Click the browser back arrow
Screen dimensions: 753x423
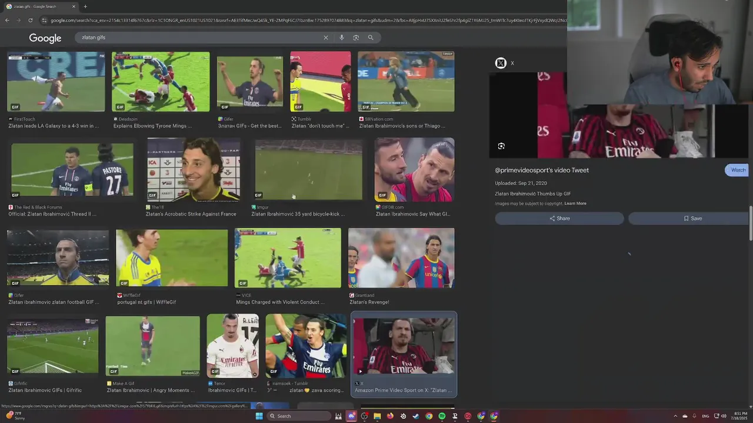click(x=7, y=21)
